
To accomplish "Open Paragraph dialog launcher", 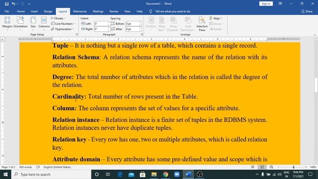I will pyautogui.click(x=142, y=34).
